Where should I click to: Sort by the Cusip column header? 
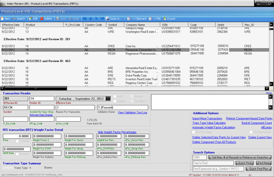[202, 25]
